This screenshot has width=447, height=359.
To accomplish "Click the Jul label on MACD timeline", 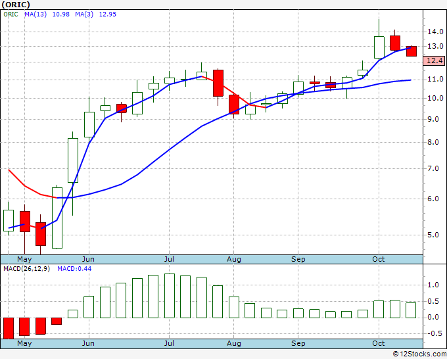I will (x=169, y=343).
